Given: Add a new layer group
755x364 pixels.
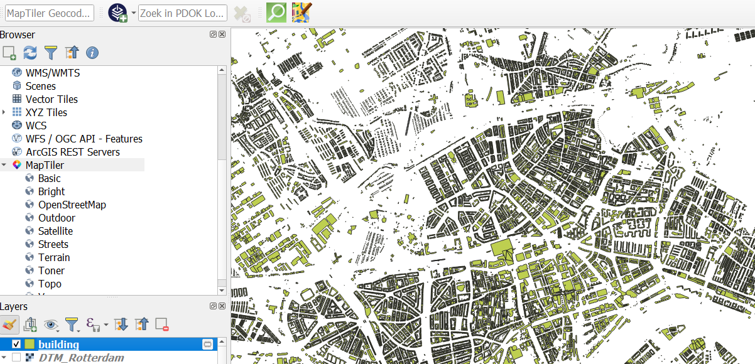Looking at the screenshot, I should [30, 325].
